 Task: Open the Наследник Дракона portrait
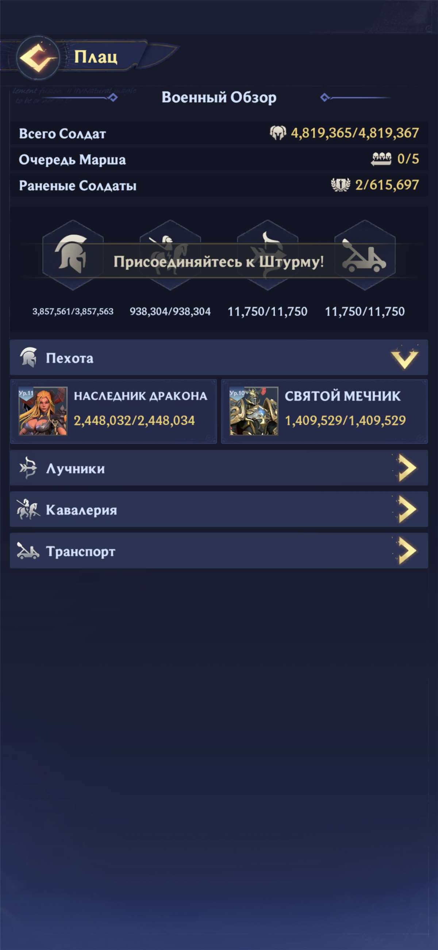point(43,411)
